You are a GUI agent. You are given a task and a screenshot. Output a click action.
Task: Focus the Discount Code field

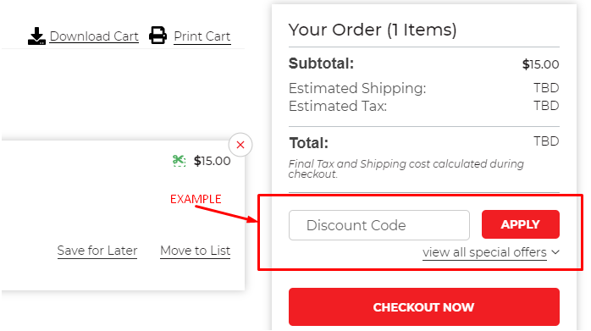379,225
